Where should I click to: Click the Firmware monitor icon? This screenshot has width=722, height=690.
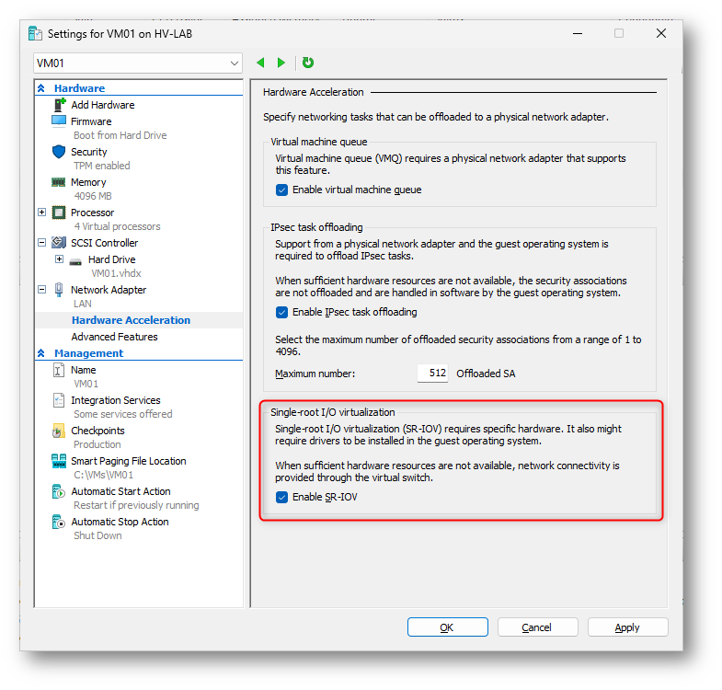tap(59, 121)
